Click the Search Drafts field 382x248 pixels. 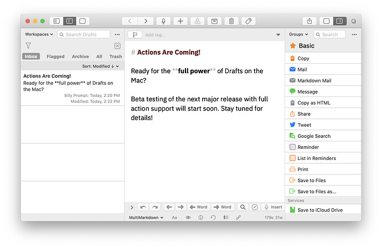(84, 34)
